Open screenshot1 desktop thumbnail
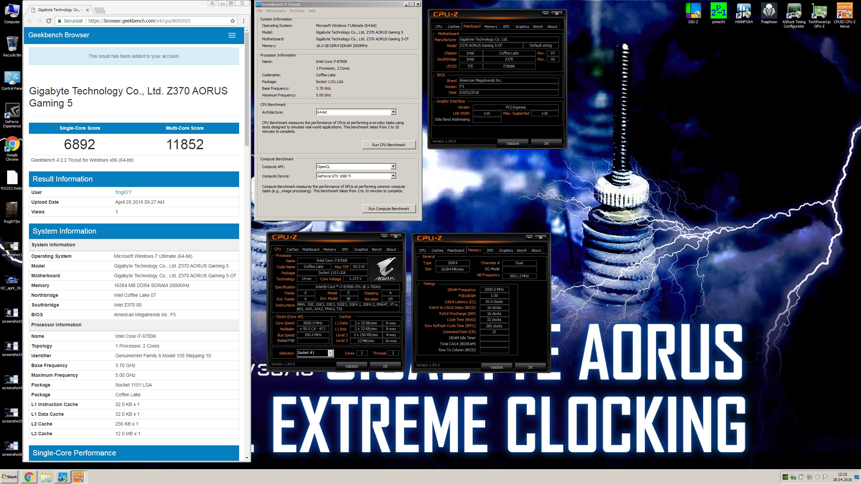Screen dimensions: 861x484 (12, 249)
